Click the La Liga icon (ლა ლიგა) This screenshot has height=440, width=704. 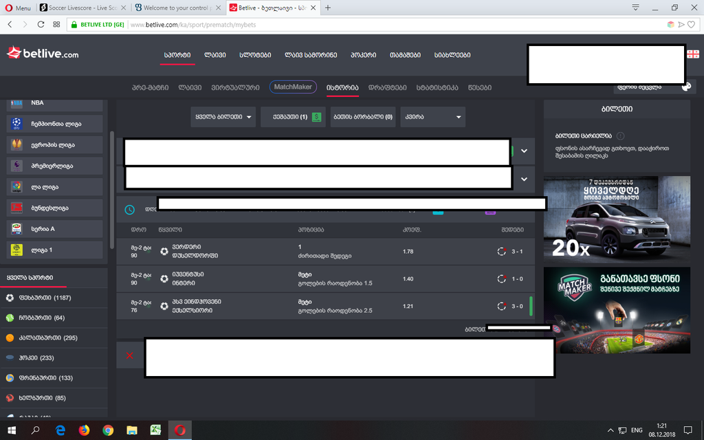(x=16, y=187)
